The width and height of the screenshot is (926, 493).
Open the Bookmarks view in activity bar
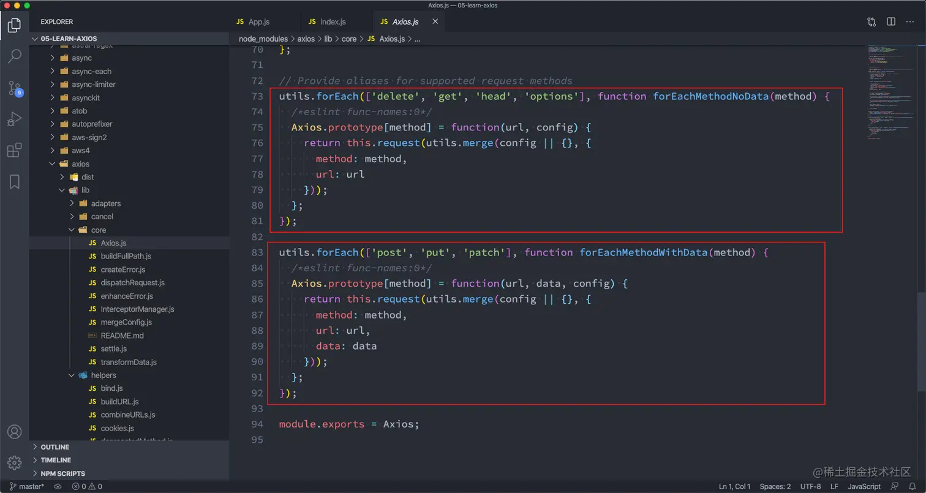pos(14,181)
